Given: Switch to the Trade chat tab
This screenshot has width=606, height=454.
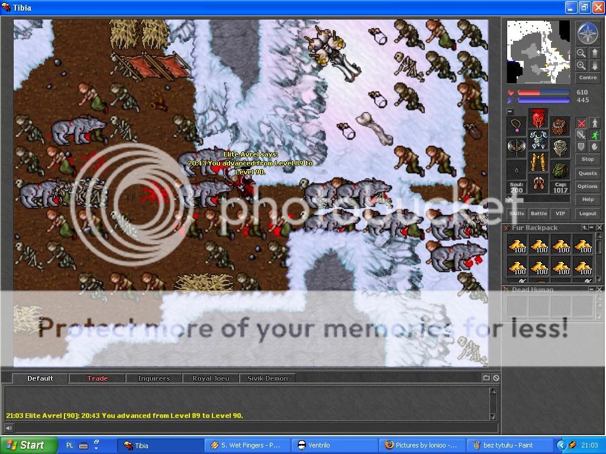Looking at the screenshot, I should pyautogui.click(x=97, y=378).
